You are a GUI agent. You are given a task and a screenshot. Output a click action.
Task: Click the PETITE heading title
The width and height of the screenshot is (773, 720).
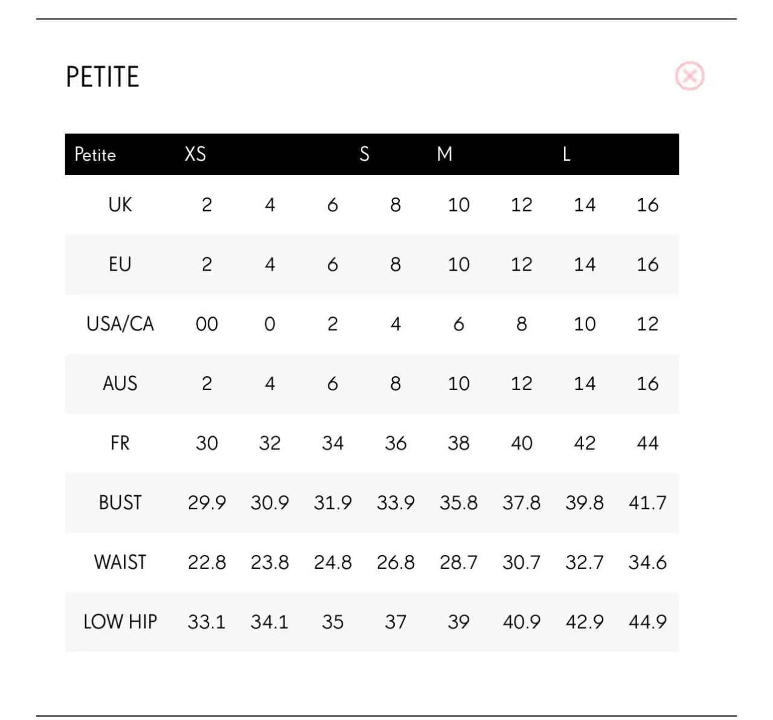[103, 77]
